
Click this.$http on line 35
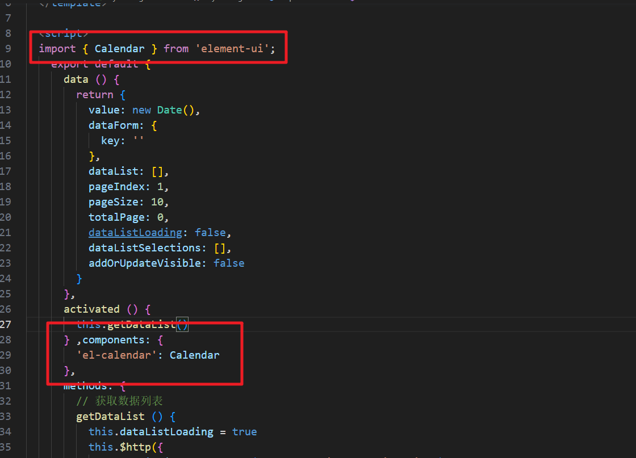[123, 447]
